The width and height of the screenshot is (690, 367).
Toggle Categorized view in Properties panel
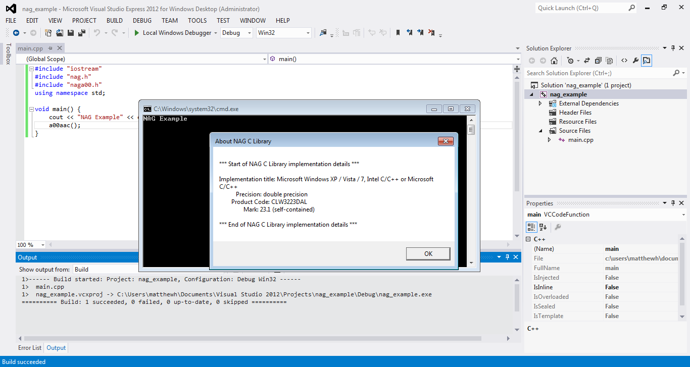(x=532, y=227)
